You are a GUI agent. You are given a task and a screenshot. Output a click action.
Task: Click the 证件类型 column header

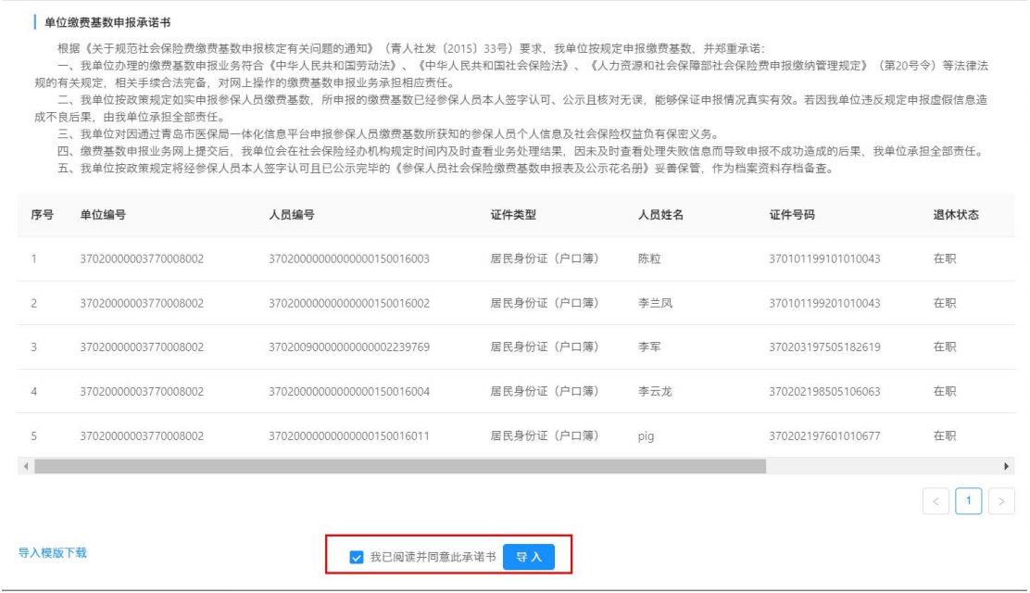click(513, 215)
